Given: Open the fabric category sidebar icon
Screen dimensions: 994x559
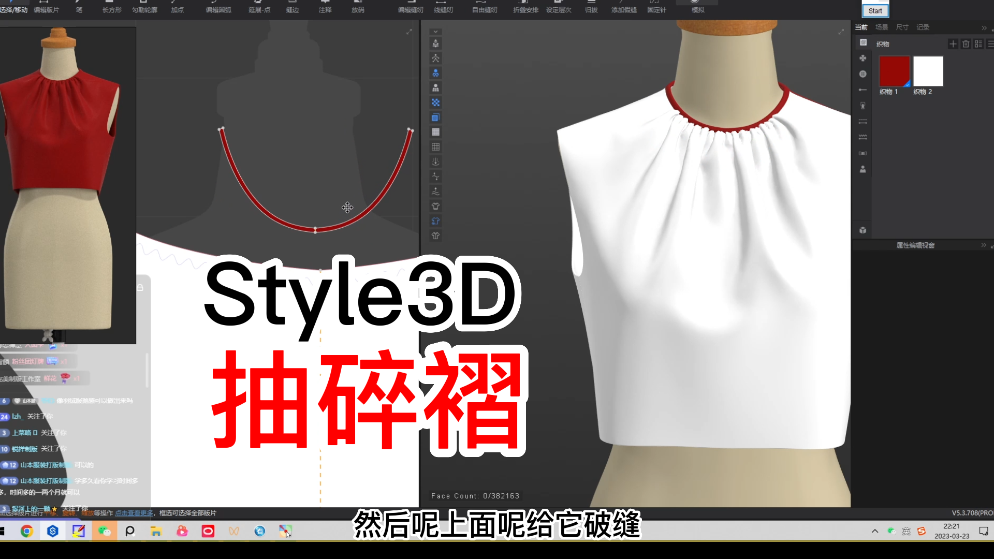Looking at the screenshot, I should pos(863,42).
